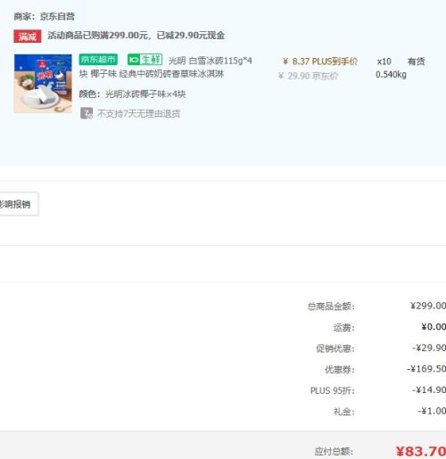Click the color option 光明冰砖椰子味×4块
The width and height of the screenshot is (446, 459).
point(145,94)
